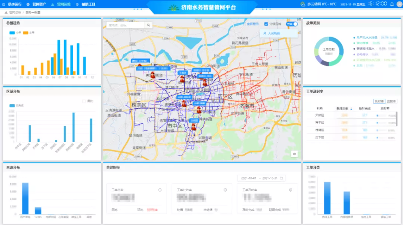The width and height of the screenshot is (403, 225).
Task: Click the calendar icon in date range
Action: [282, 178]
